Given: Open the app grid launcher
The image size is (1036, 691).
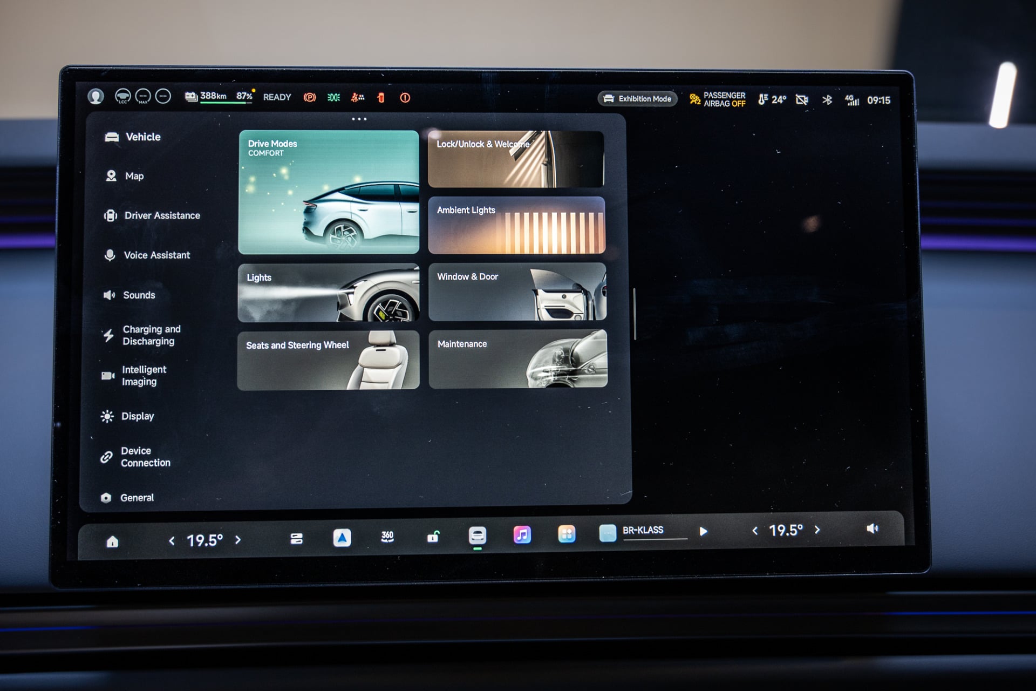Looking at the screenshot, I should [x=567, y=534].
